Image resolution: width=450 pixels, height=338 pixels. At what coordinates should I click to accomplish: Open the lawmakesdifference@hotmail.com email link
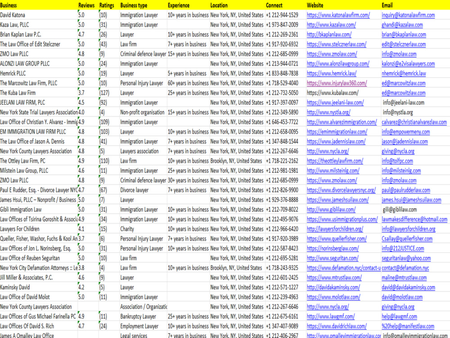[x=414, y=219]
